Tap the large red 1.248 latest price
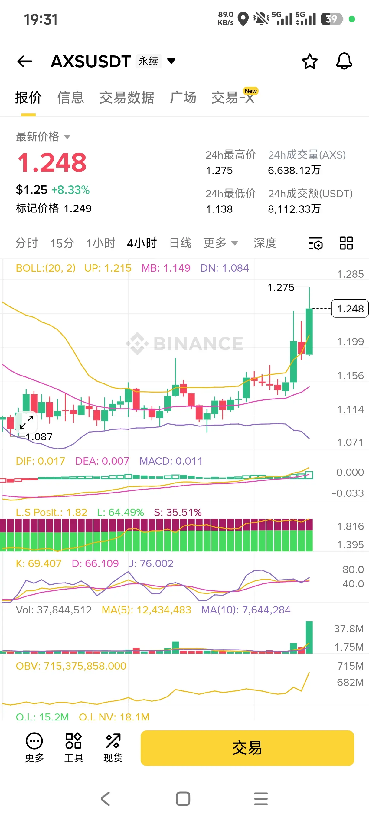 (52, 162)
